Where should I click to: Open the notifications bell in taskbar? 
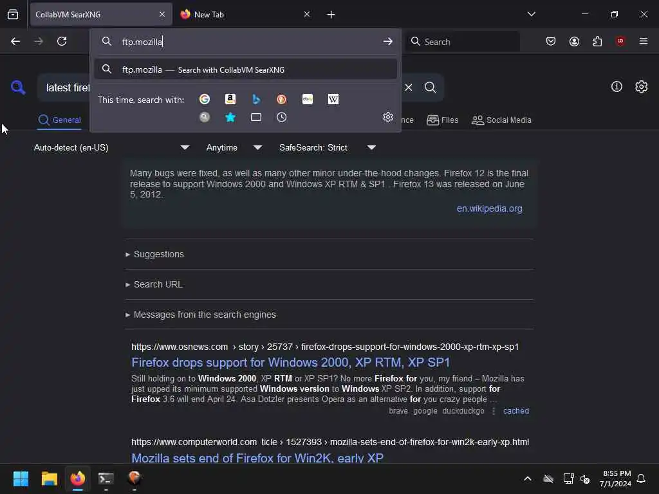point(642,479)
